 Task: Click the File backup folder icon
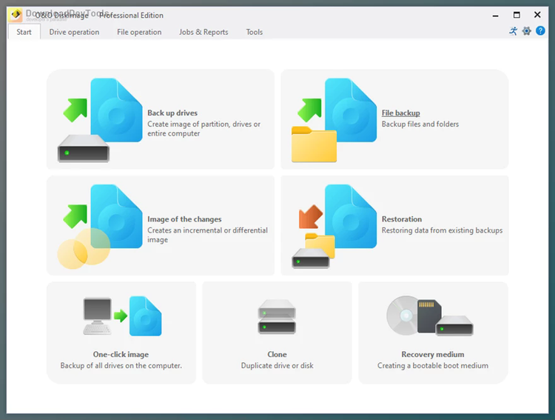click(314, 144)
